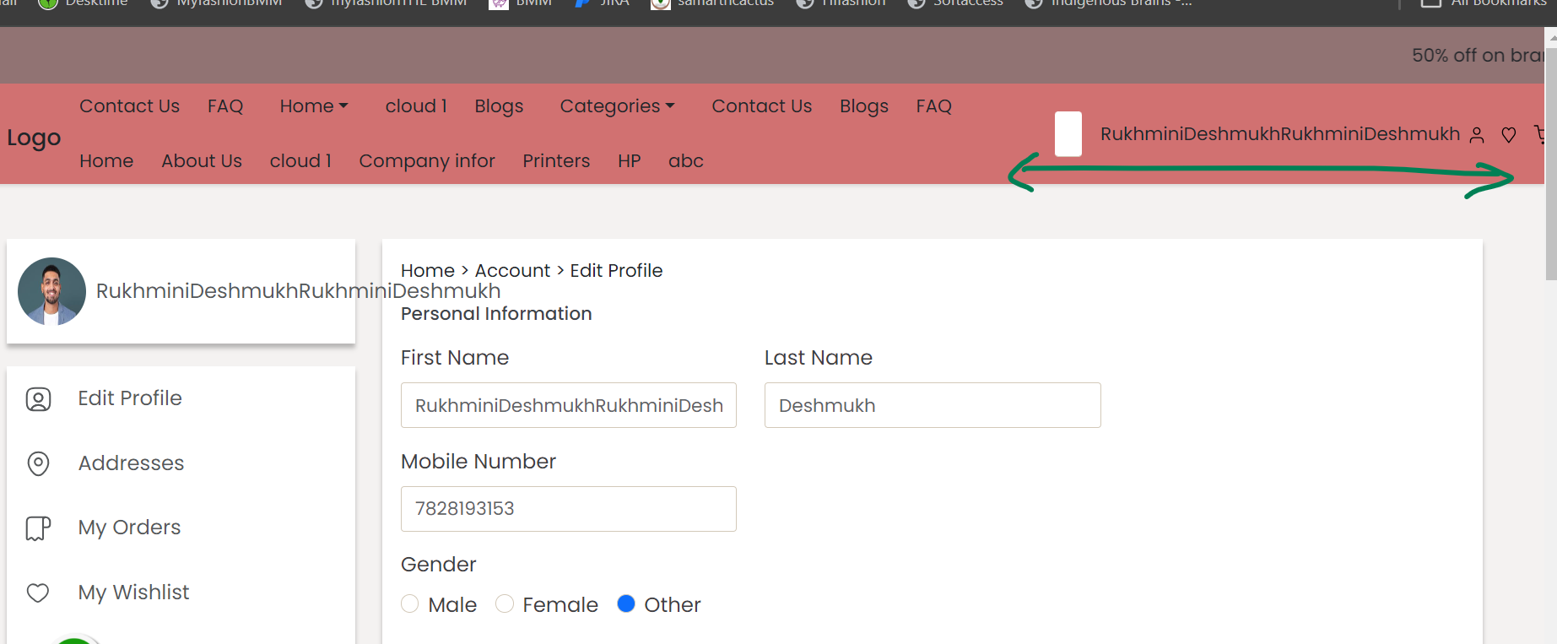
Task: Click the Edit Profile sidebar icon
Action: [x=39, y=399]
